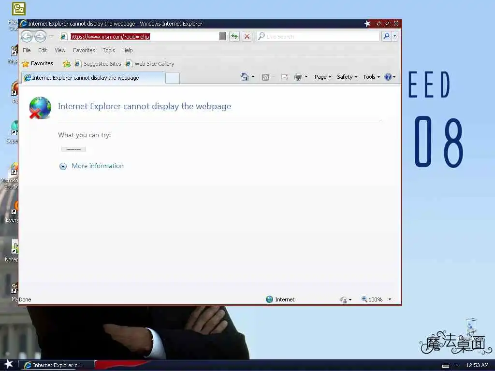
Task: Open the Page dropdown menu
Action: [x=322, y=77]
